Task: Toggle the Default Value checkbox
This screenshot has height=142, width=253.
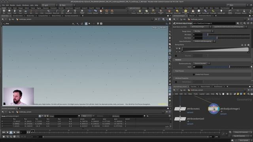Action: [176, 82]
